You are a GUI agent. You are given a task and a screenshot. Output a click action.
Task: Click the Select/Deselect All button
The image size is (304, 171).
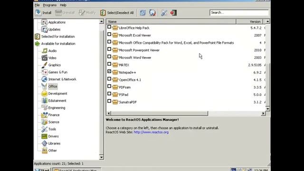[x=117, y=13]
